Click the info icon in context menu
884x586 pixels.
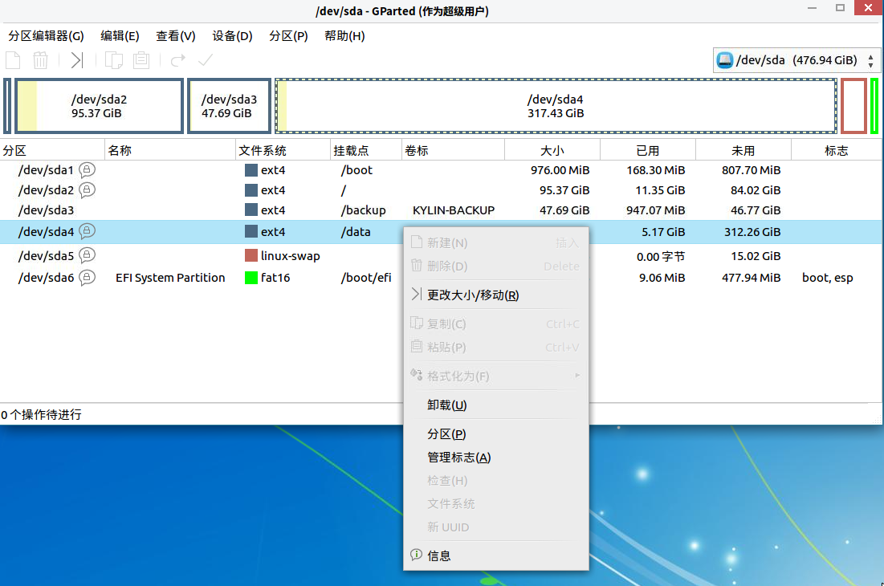point(416,555)
